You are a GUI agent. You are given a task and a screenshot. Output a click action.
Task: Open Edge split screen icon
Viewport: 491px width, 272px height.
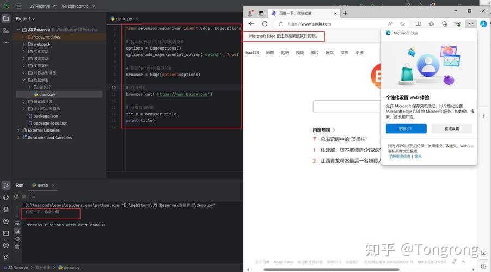pyautogui.click(x=418, y=24)
